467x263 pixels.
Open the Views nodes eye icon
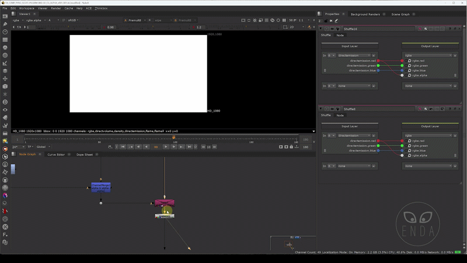[x=5, y=110]
